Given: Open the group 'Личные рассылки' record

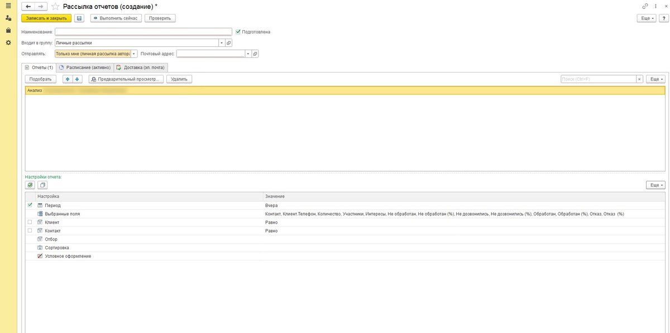Looking at the screenshot, I should (x=228, y=43).
